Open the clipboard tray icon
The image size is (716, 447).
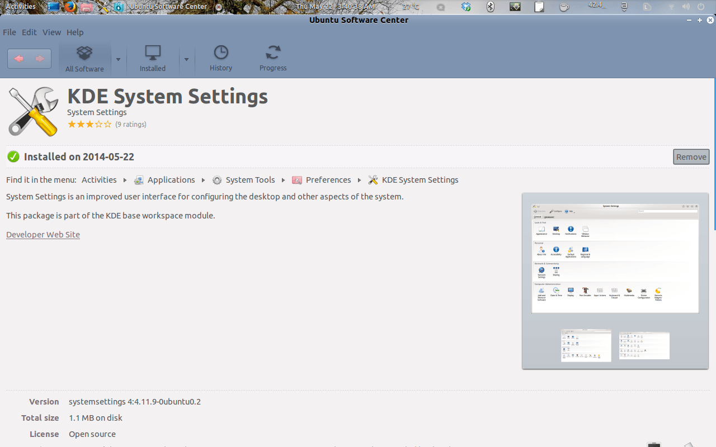[x=539, y=7]
